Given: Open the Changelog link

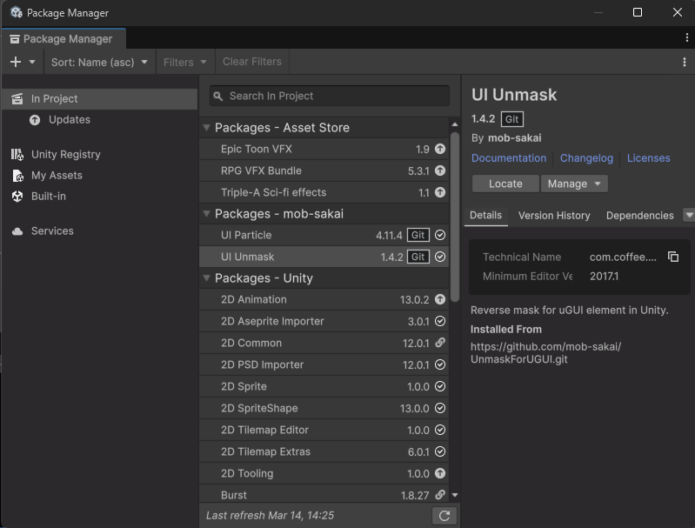Looking at the screenshot, I should pos(586,158).
